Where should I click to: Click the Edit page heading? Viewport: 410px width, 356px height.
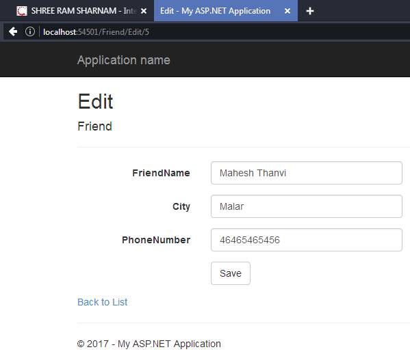click(x=95, y=101)
